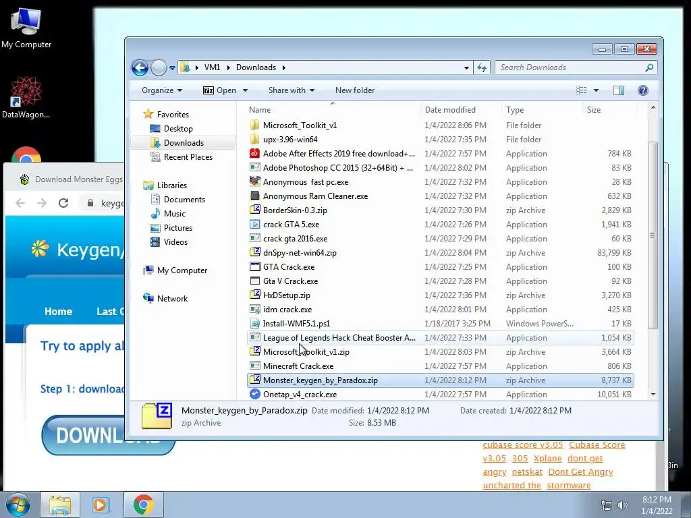Screen dimensions: 691x518
Task: Open the Share with menu
Action: [x=292, y=90]
